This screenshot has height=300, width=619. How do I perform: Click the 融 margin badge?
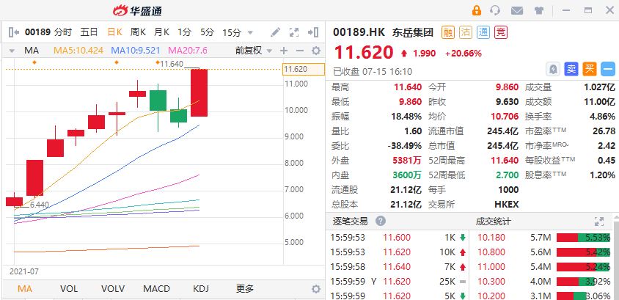click(447, 32)
